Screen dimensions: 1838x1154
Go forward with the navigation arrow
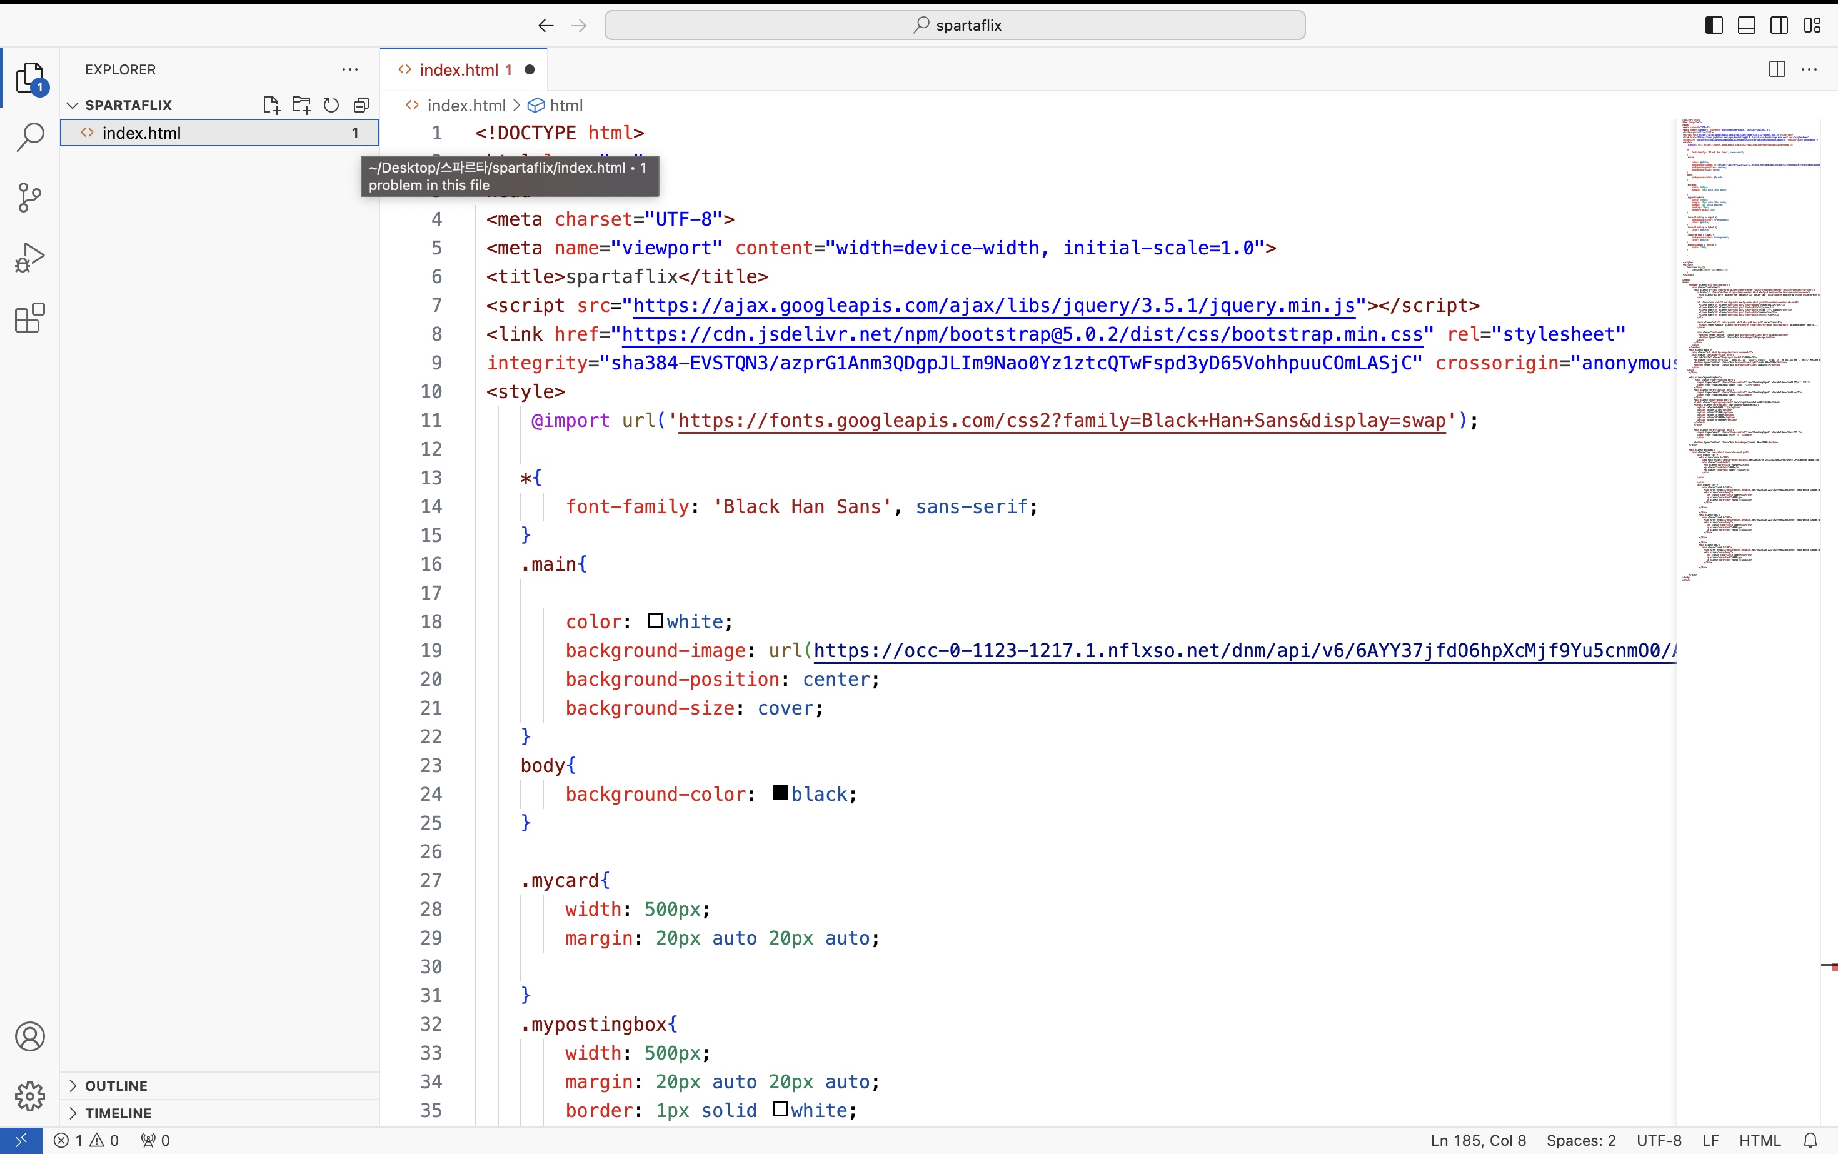tap(578, 25)
